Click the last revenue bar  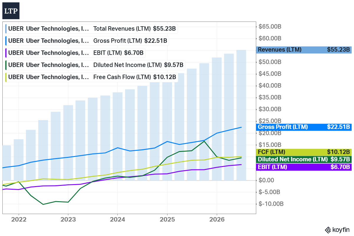point(241,115)
